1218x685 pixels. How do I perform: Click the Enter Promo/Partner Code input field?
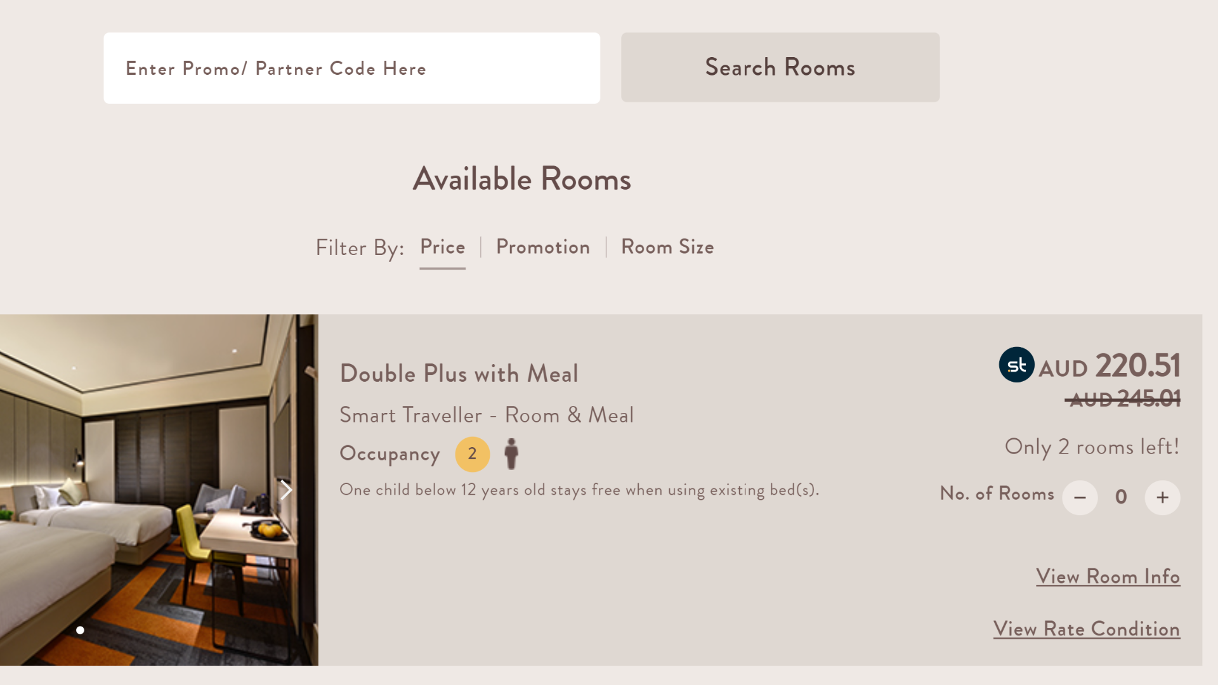[x=351, y=68]
